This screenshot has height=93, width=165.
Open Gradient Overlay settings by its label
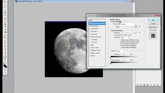pyautogui.click(x=96, y=50)
